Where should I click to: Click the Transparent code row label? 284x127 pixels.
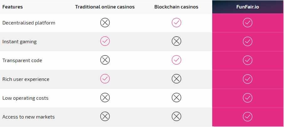(x=22, y=60)
